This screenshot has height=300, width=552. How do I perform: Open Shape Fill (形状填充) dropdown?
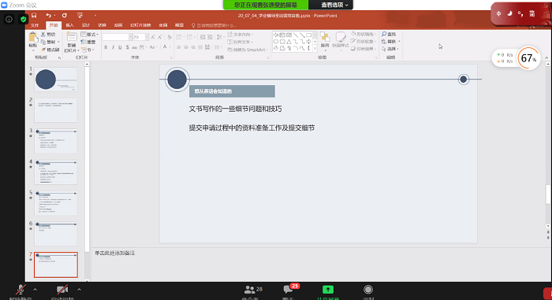click(364, 34)
